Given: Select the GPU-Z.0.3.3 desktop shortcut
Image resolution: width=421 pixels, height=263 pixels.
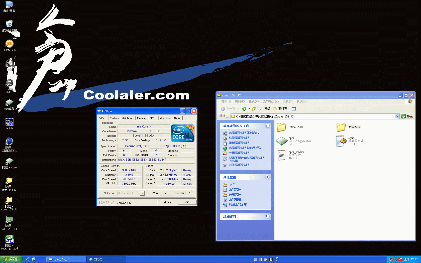Looking at the screenshot, I should click(x=9, y=223).
